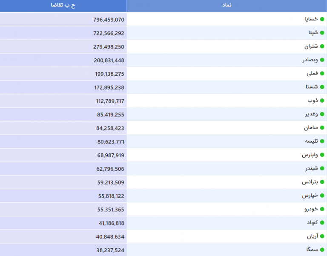Click the آریان symbol name
The height and width of the screenshot is (256, 327).
(x=313, y=236)
